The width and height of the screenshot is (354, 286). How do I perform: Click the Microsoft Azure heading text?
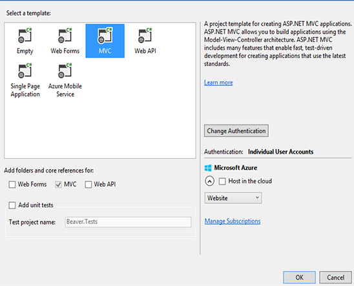236,168
